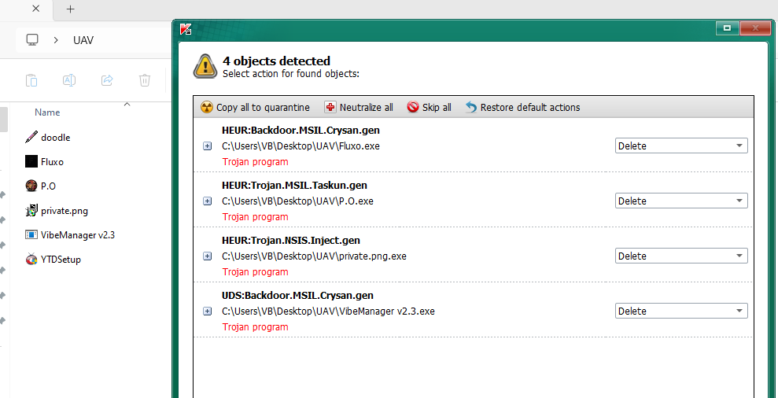
Task: Click Trojan program label under P.O.exe
Action: (256, 217)
